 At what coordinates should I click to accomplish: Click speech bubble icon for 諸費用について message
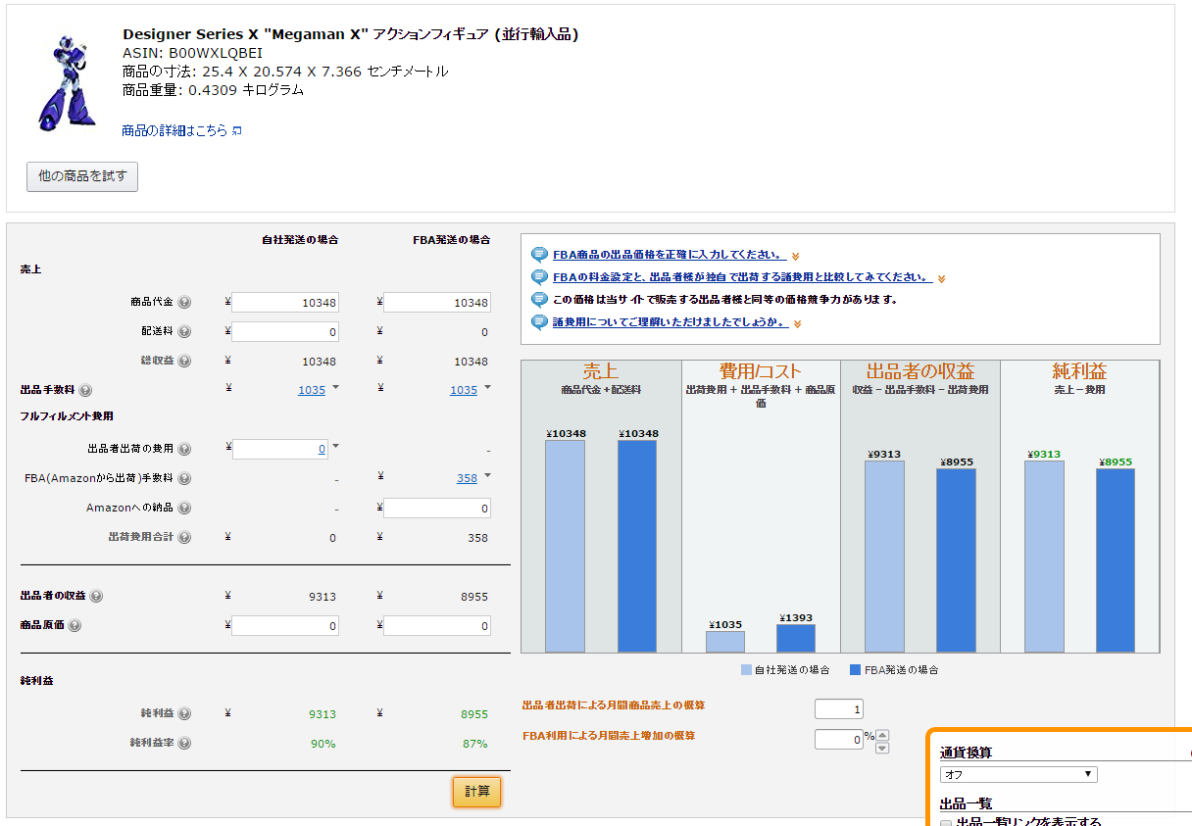click(x=539, y=322)
